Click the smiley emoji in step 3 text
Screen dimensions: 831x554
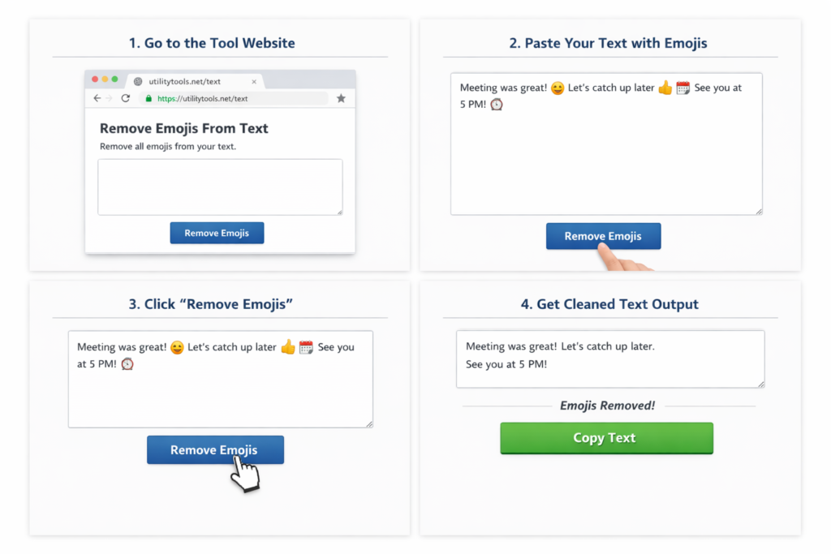(x=177, y=347)
